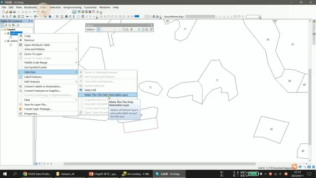Open the Customize menu
Screen dimensions: 316x178
click(x=90, y=7)
